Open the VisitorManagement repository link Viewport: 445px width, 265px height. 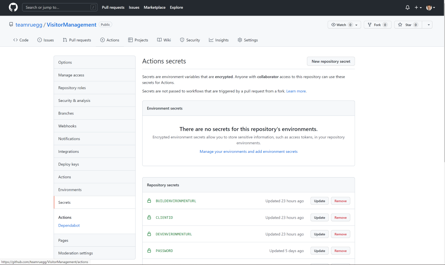[72, 25]
